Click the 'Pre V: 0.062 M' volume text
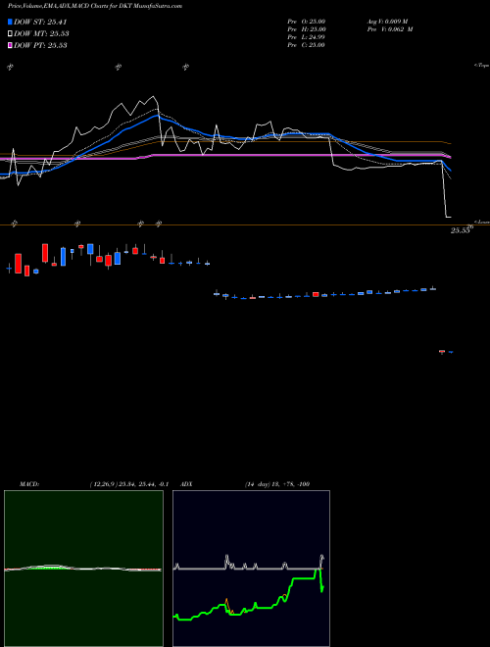 coord(390,29)
